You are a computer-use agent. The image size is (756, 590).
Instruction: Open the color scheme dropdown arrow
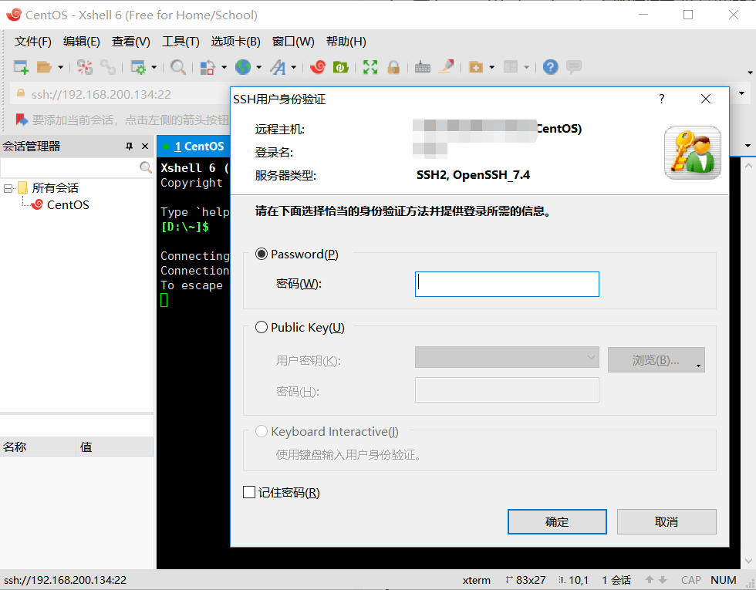(x=224, y=67)
